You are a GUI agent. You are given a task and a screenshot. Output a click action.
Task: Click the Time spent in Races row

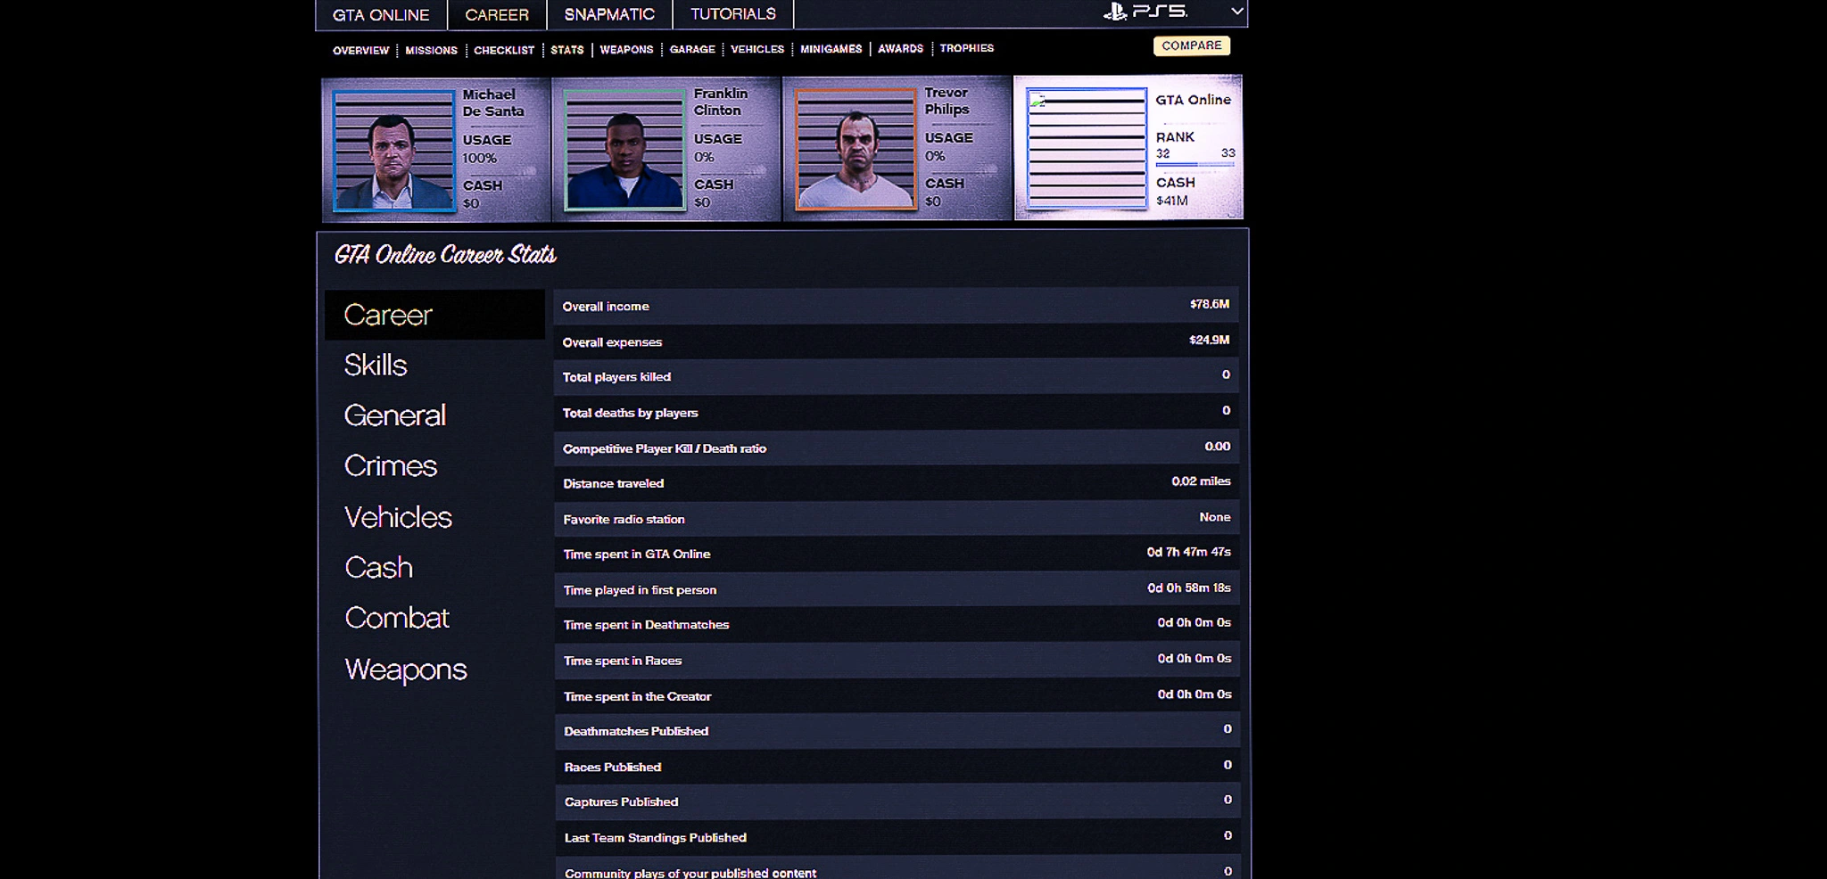896,660
